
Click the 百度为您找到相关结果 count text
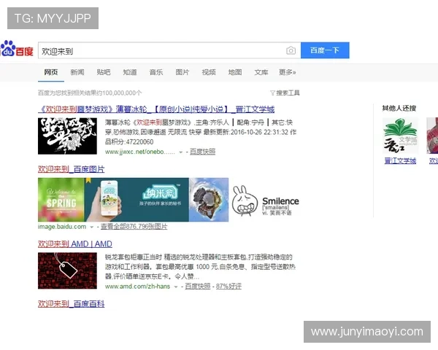pyautogui.click(x=90, y=93)
